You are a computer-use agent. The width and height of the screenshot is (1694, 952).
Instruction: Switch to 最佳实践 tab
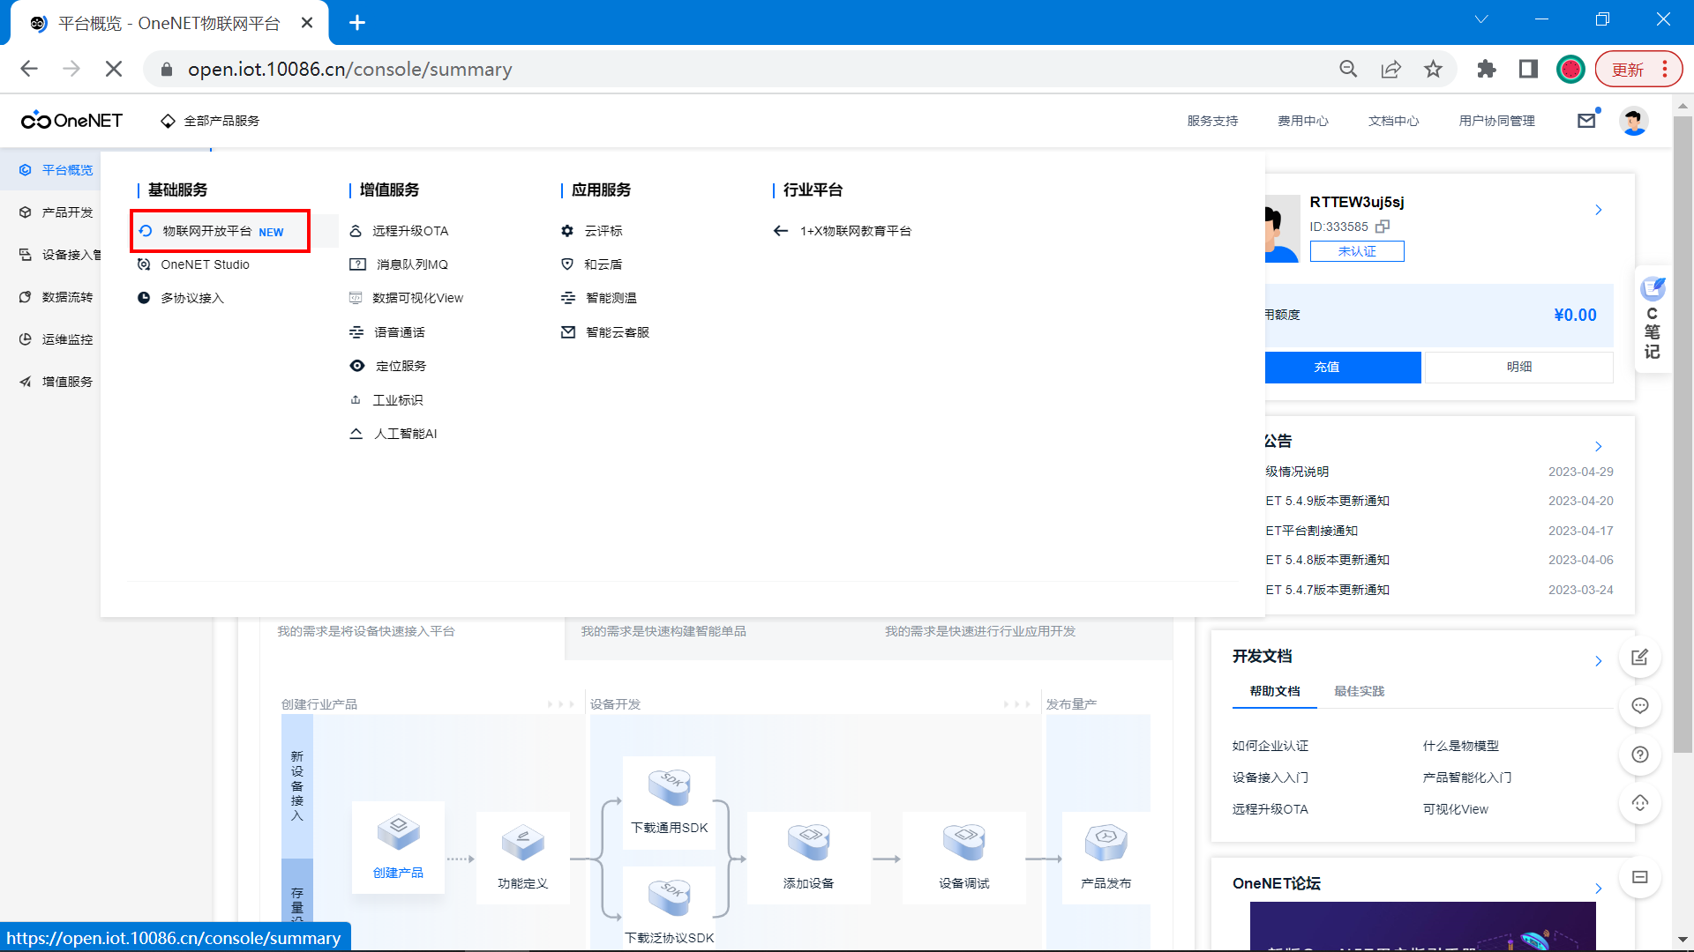(x=1359, y=691)
